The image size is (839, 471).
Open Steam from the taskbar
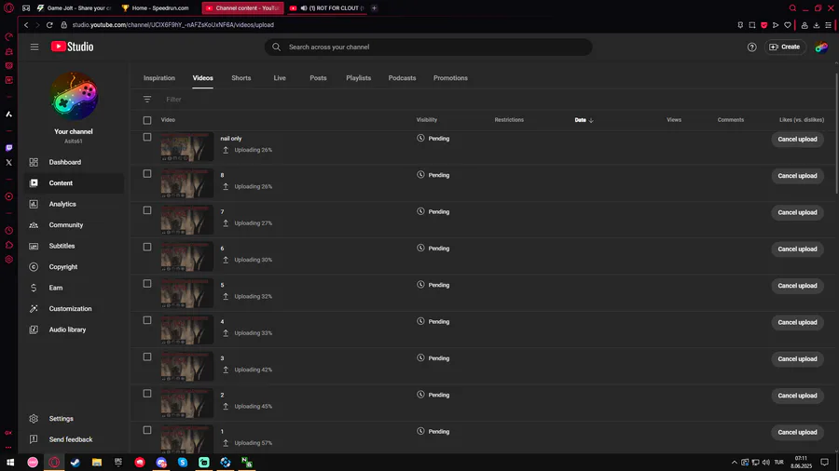[76, 463]
